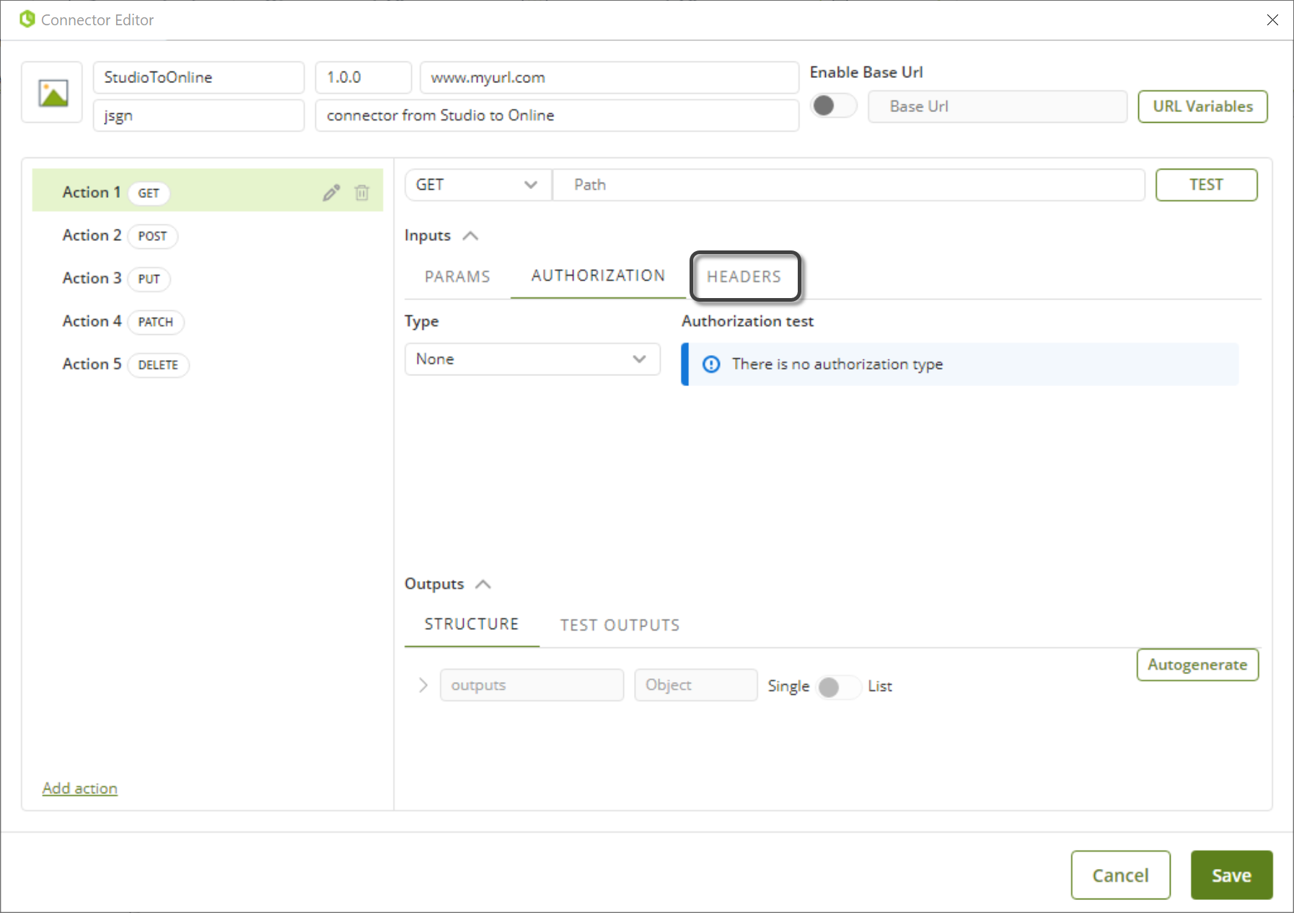Save the connector
Screen dimensions: 1294x913
tap(1231, 875)
